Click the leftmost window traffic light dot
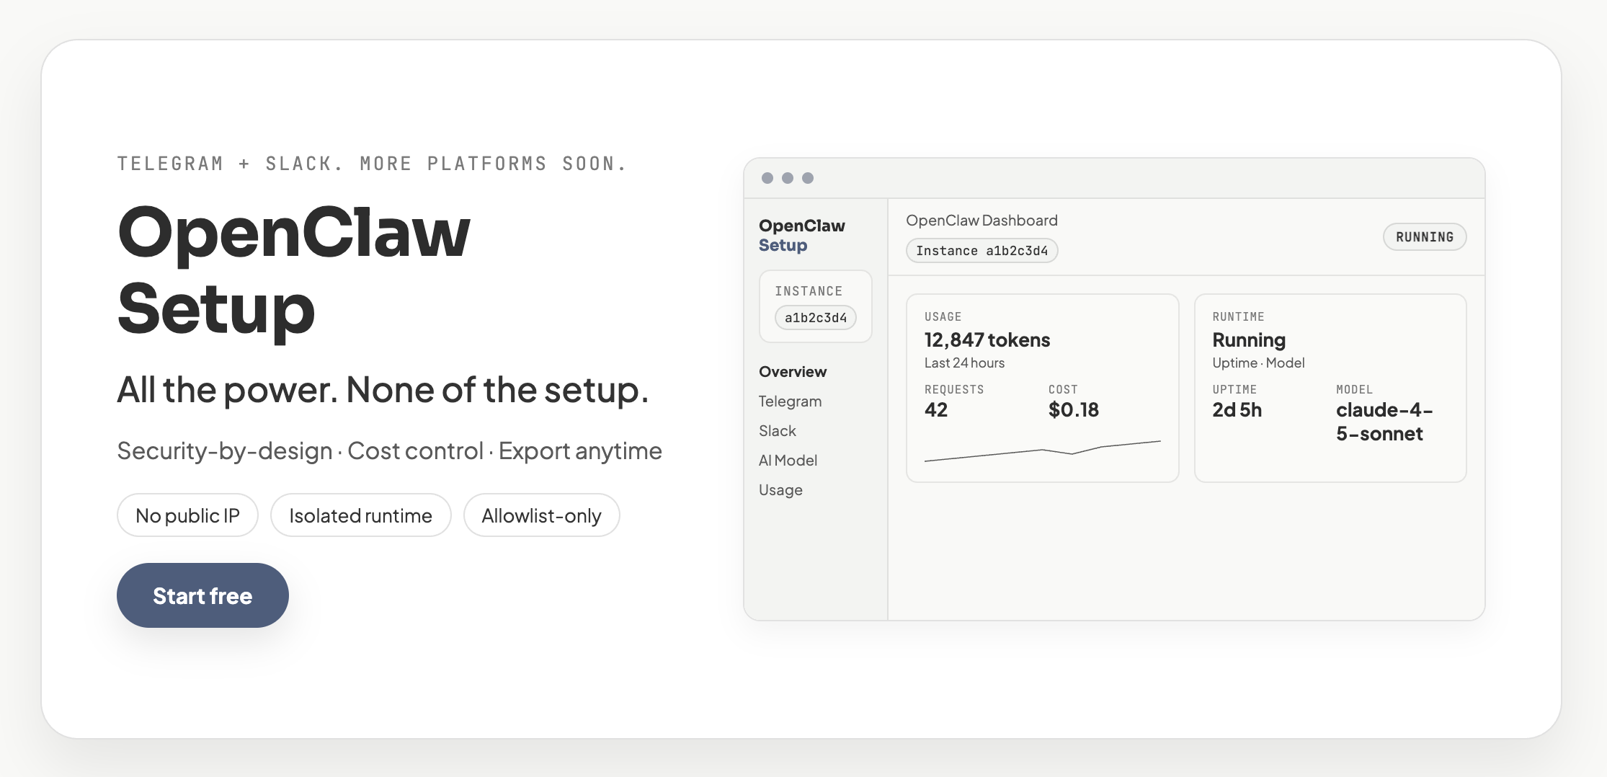 coord(768,177)
